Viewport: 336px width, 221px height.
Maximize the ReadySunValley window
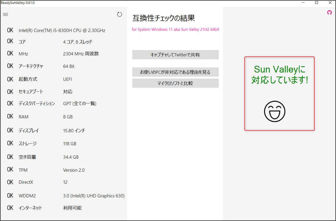pos(316,3)
